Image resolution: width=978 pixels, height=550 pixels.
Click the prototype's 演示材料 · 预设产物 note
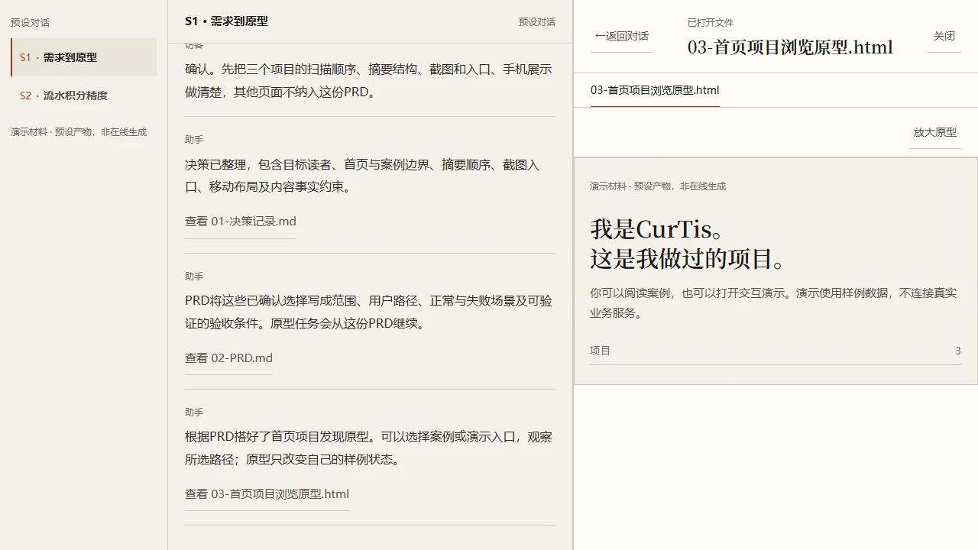pos(658,186)
